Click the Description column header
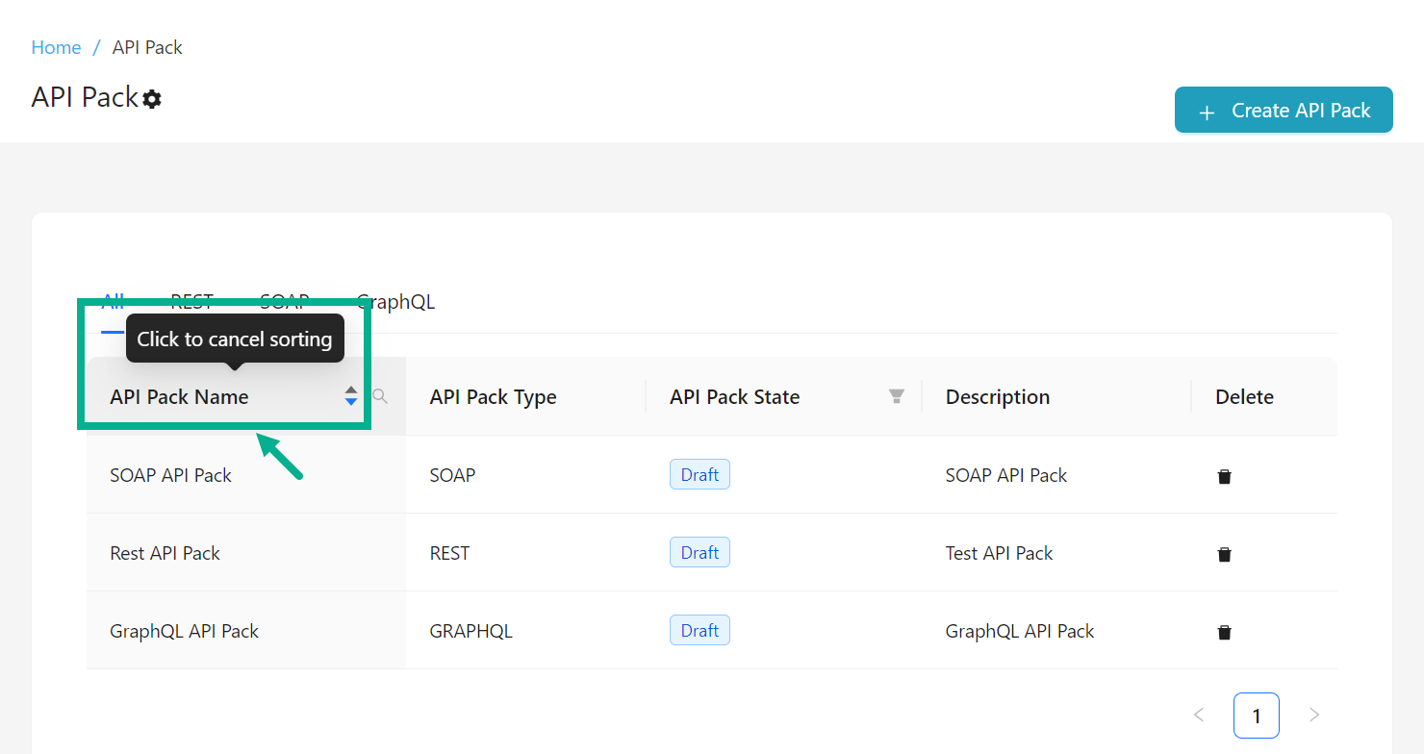1424x754 pixels. [998, 397]
